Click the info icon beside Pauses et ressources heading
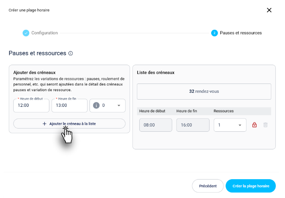 pos(71,53)
